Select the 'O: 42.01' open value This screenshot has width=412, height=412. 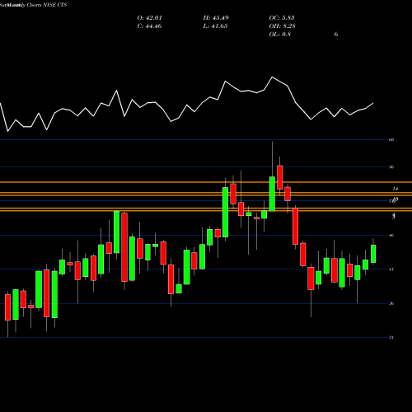click(x=150, y=18)
